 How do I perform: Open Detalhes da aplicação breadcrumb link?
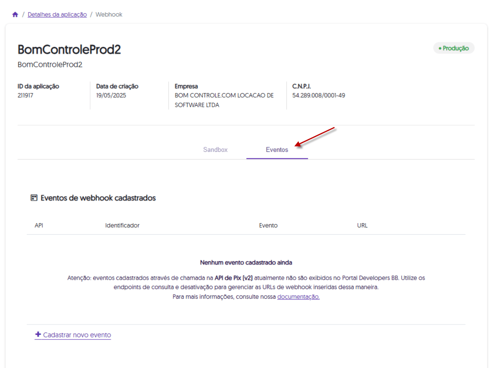pos(57,15)
